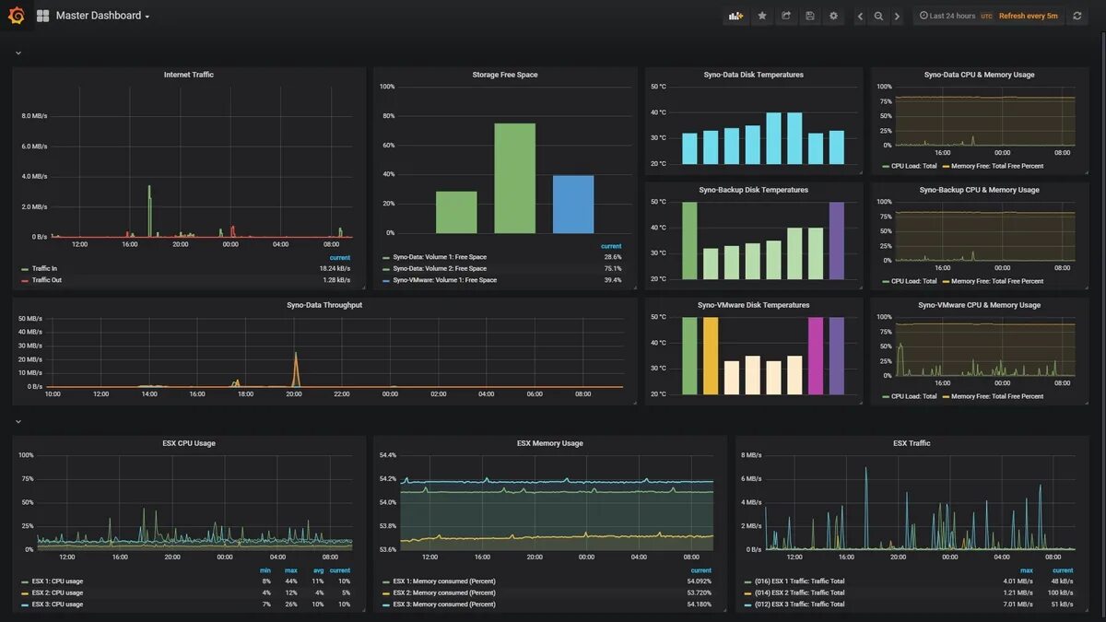Collapse the first dashboard row
Image resolution: width=1106 pixels, height=622 pixels.
(18, 53)
